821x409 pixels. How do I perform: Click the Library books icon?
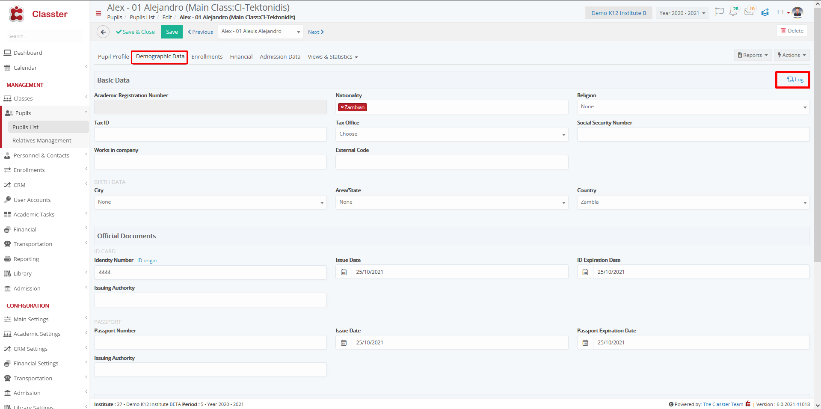click(7, 273)
